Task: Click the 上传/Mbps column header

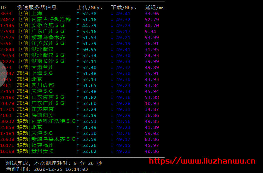Action: click(x=89, y=8)
